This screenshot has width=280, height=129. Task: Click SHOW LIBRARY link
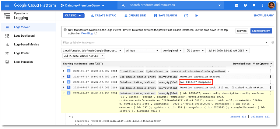[x=263, y=16]
